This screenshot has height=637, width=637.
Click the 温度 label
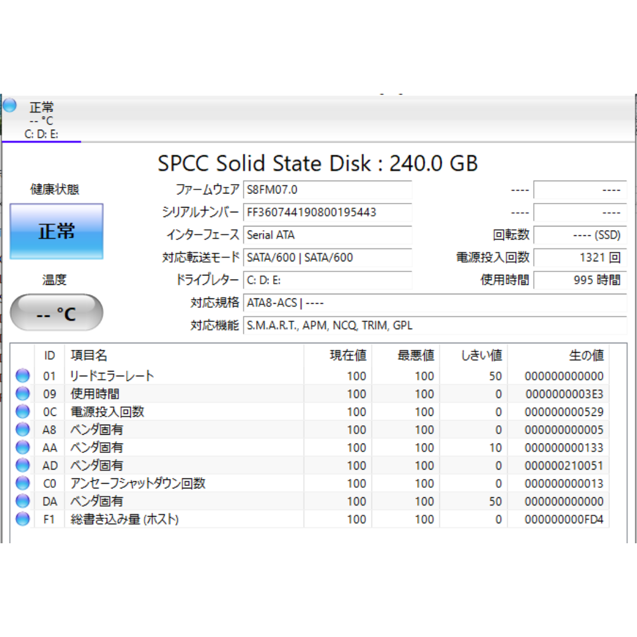click(54, 280)
